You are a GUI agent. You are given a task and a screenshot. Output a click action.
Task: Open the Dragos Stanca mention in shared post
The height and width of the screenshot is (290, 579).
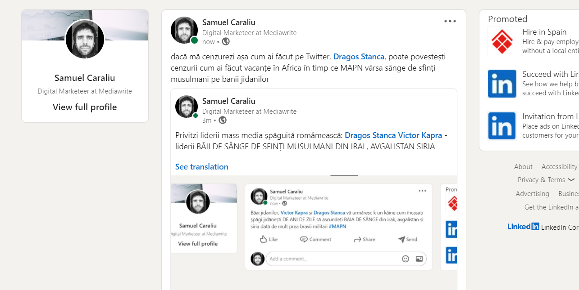(370, 135)
